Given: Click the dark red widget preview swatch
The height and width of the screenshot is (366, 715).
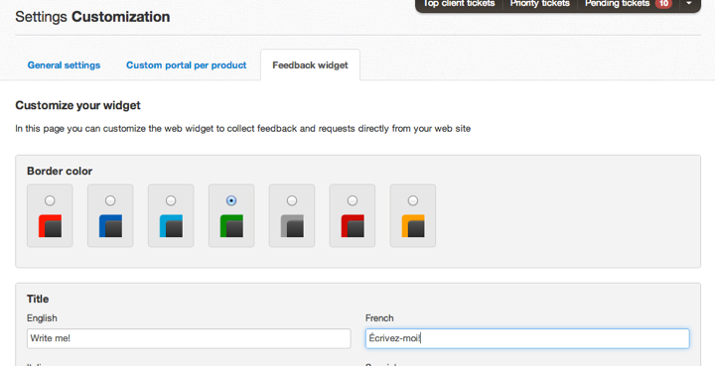Looking at the screenshot, I should click(353, 226).
